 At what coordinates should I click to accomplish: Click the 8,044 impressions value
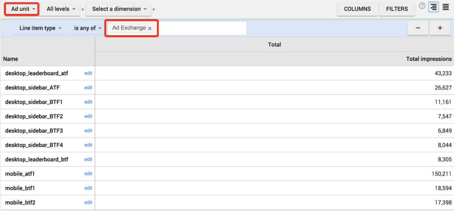point(445,145)
